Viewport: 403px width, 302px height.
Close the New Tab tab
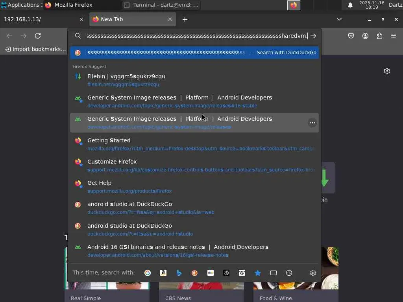tap(170, 19)
